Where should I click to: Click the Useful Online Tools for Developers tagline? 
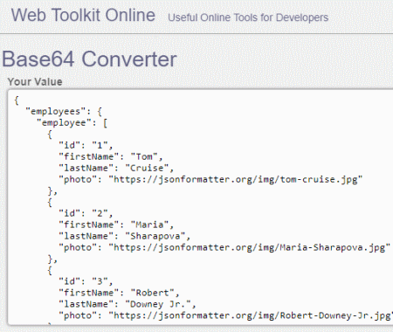pyautogui.click(x=248, y=17)
